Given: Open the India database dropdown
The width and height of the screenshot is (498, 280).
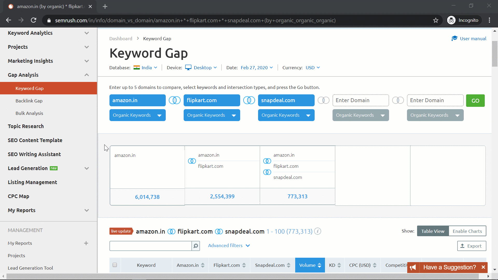Looking at the screenshot, I should pos(146,68).
